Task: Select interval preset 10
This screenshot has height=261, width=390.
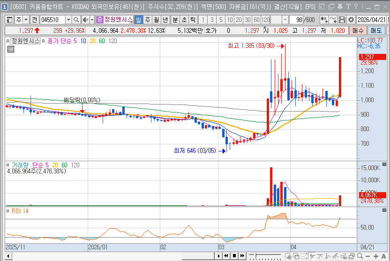Action: [x=230, y=20]
